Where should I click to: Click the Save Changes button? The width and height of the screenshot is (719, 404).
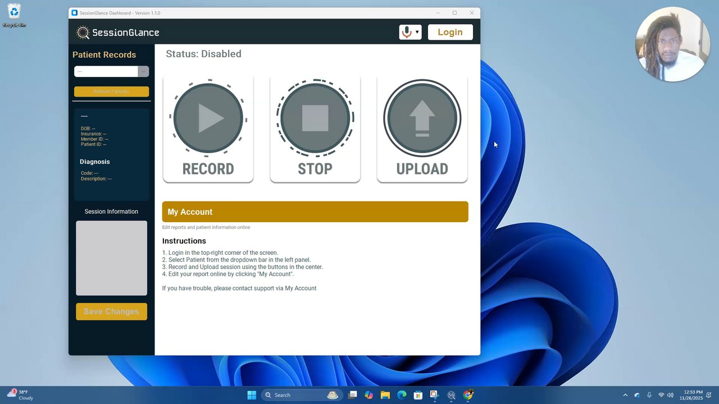pos(111,311)
